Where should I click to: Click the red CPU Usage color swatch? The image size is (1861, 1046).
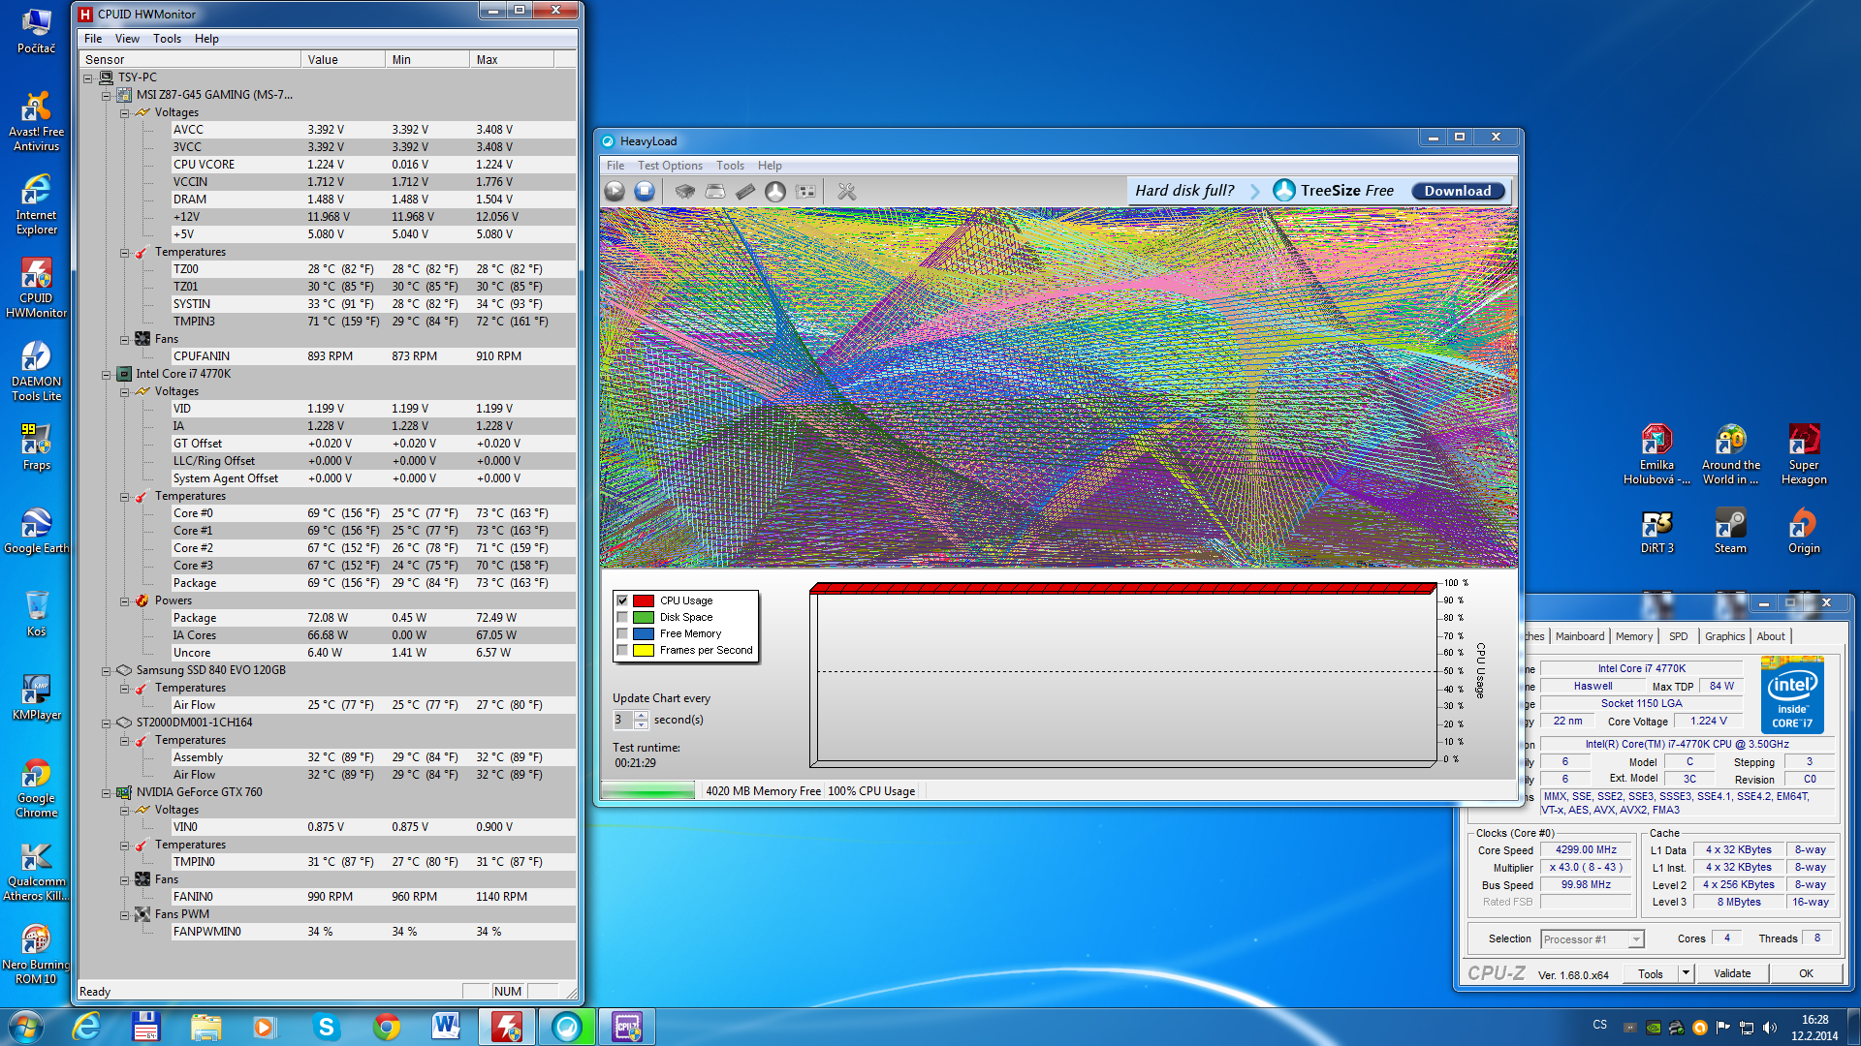(644, 600)
